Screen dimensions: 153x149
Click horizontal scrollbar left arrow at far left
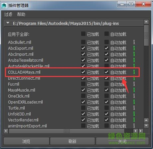tap(6, 131)
